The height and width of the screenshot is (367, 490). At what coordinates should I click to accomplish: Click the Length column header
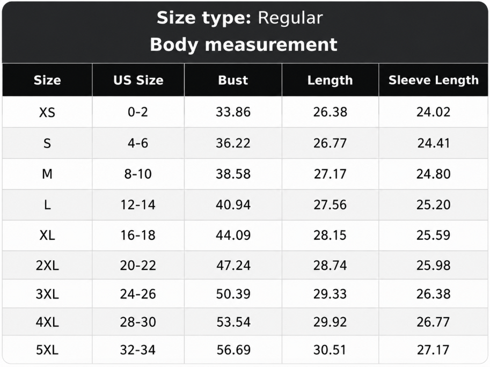(x=330, y=80)
